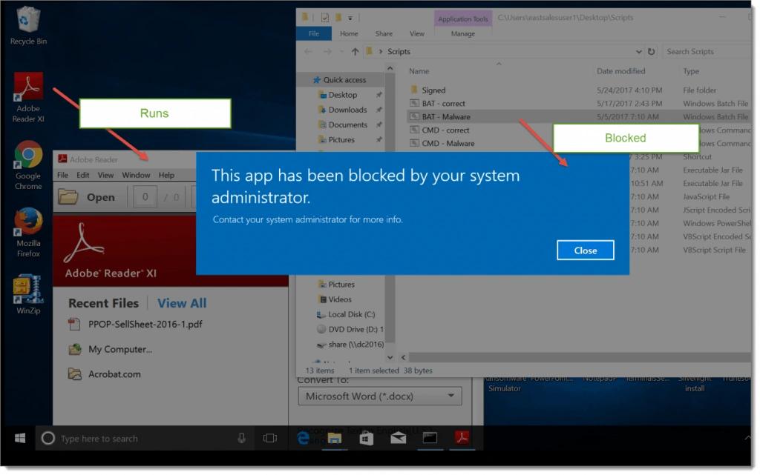This screenshot has width=760, height=475.
Task: Click the Back arrow in File Explorer
Action: click(x=308, y=52)
